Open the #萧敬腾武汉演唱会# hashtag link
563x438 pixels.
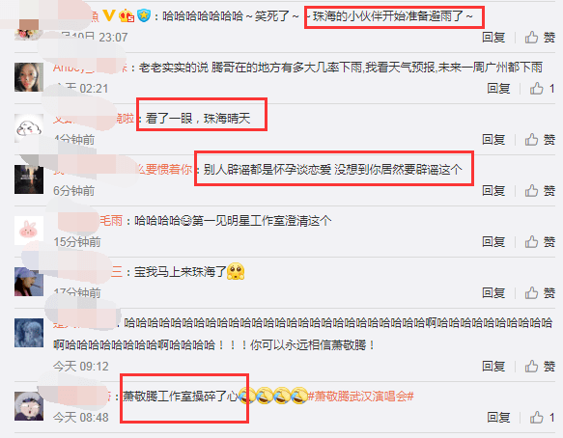[x=360, y=397]
